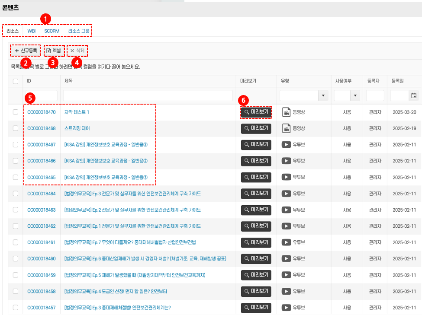Click the video type icon for CC000018470
Viewport: 422px width, 315px height.
pos(286,112)
